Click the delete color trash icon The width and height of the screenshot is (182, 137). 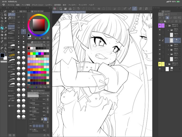(48, 87)
